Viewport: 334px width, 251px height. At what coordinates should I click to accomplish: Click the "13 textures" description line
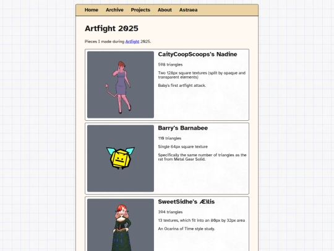202,220
